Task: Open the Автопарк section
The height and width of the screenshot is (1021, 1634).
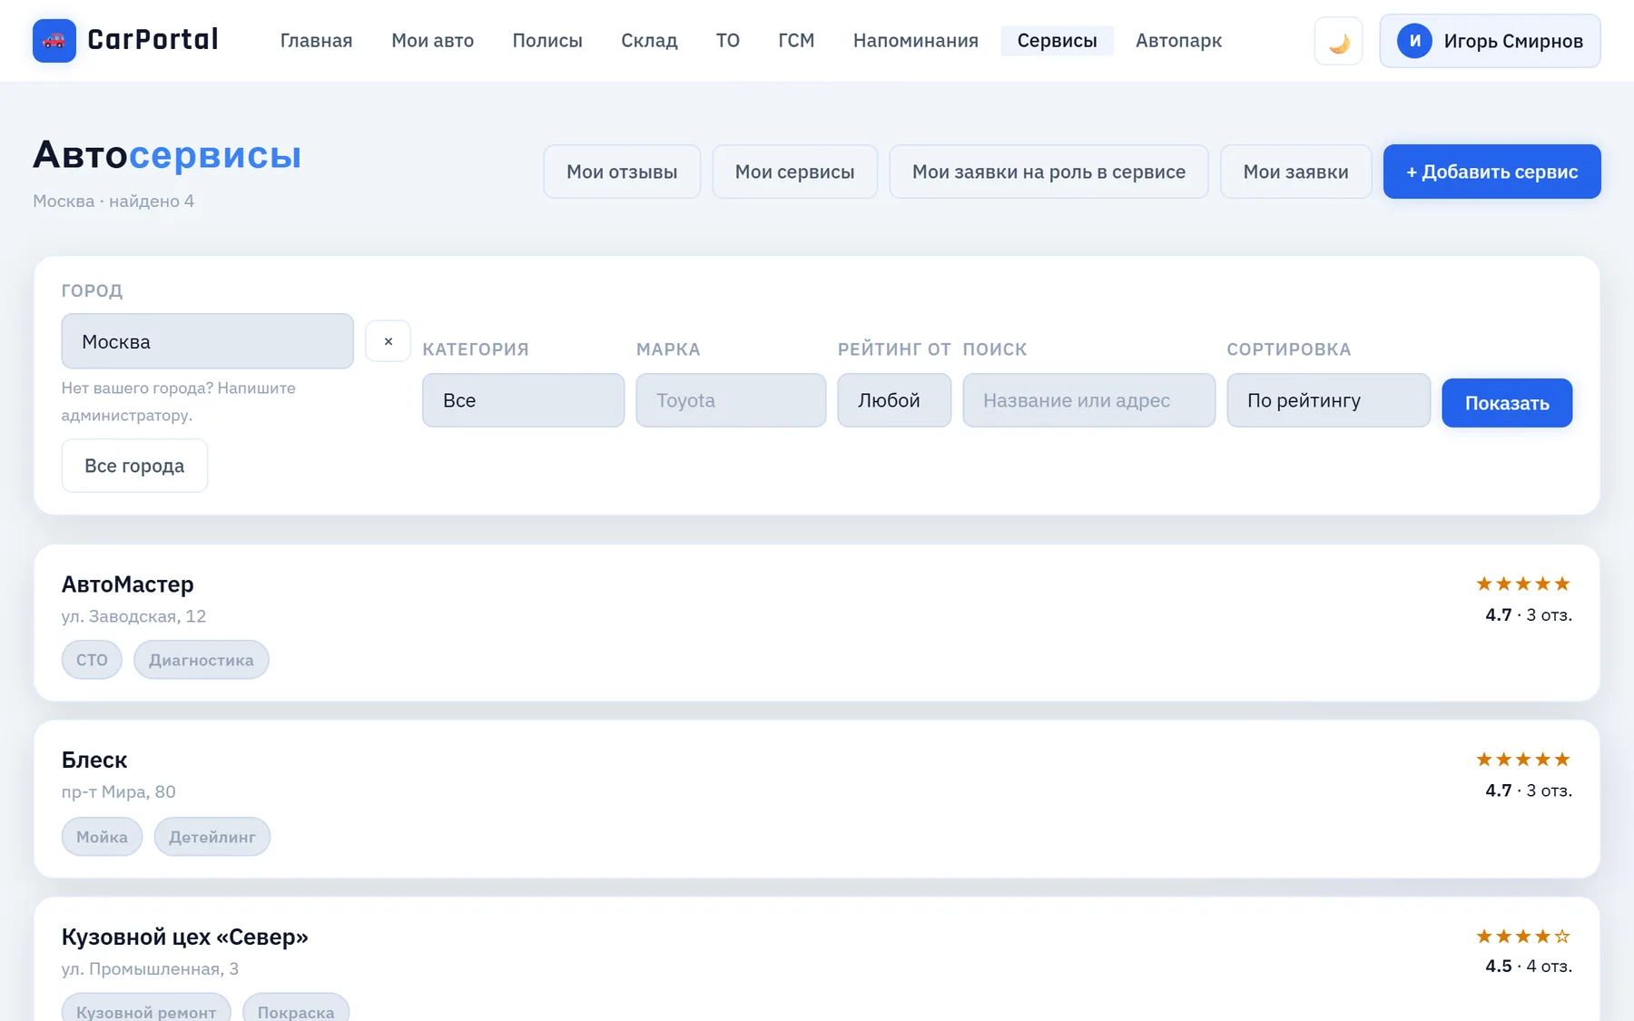Action: [1178, 41]
